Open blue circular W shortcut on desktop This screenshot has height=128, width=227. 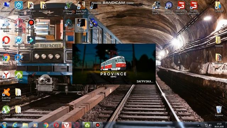pos(18,42)
